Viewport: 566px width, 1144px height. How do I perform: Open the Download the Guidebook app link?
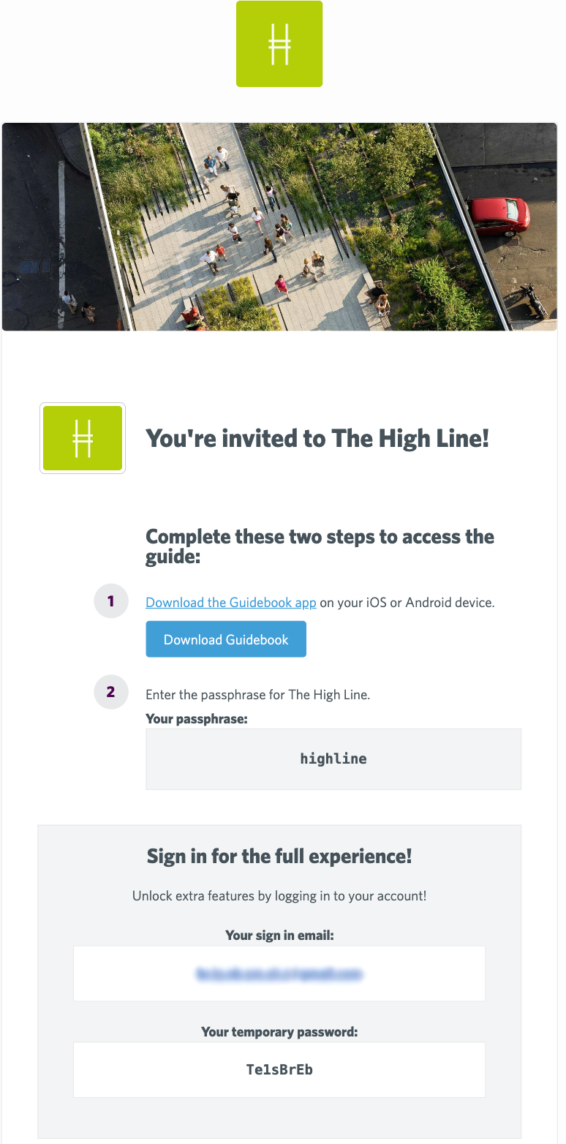(x=231, y=603)
